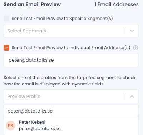Click the Peter Kekesi name text

pyautogui.click(x=32, y=122)
